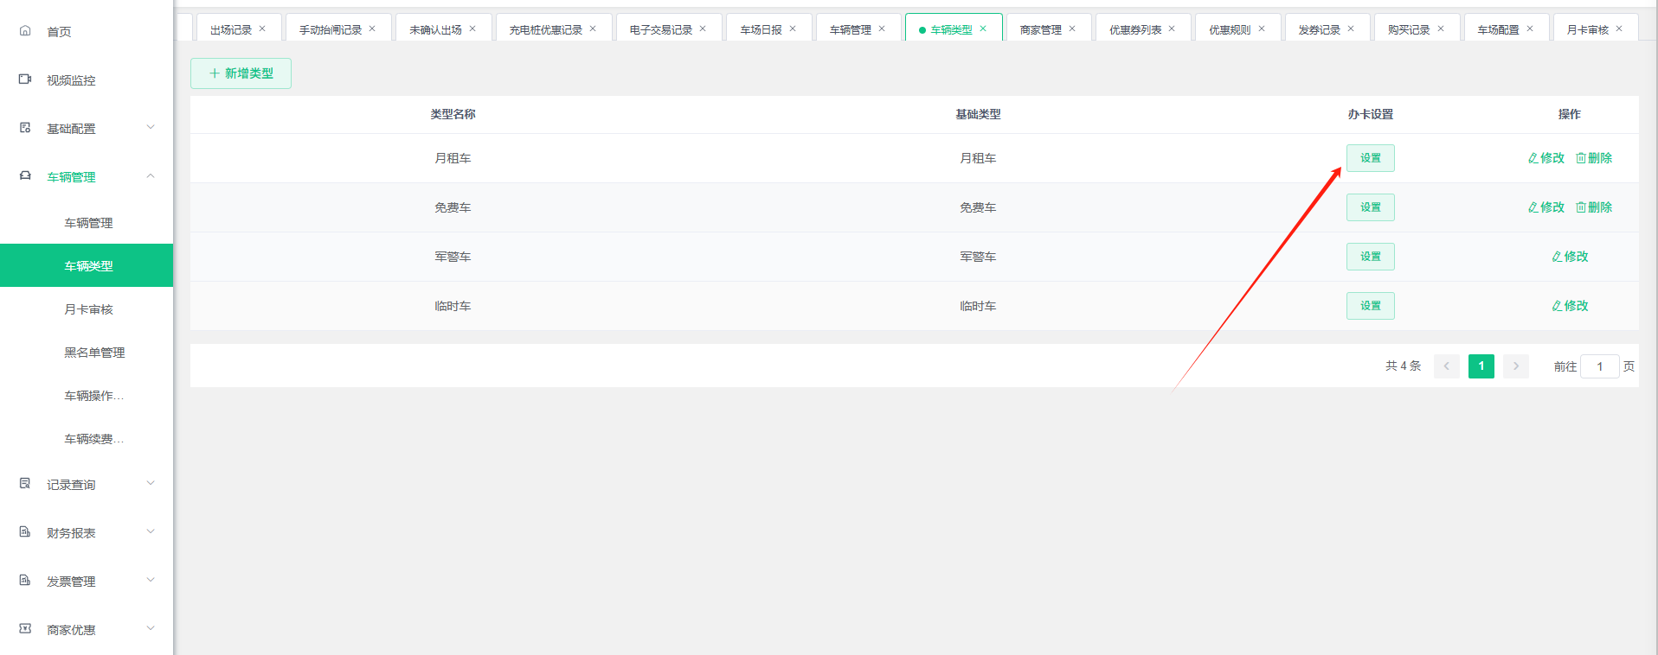Click the 首页 home icon in the sidebar
Image resolution: width=1658 pixels, height=655 pixels.
tap(25, 31)
